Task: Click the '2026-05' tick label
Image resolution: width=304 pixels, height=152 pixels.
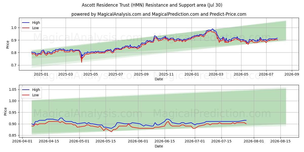Action: click(x=241, y=74)
